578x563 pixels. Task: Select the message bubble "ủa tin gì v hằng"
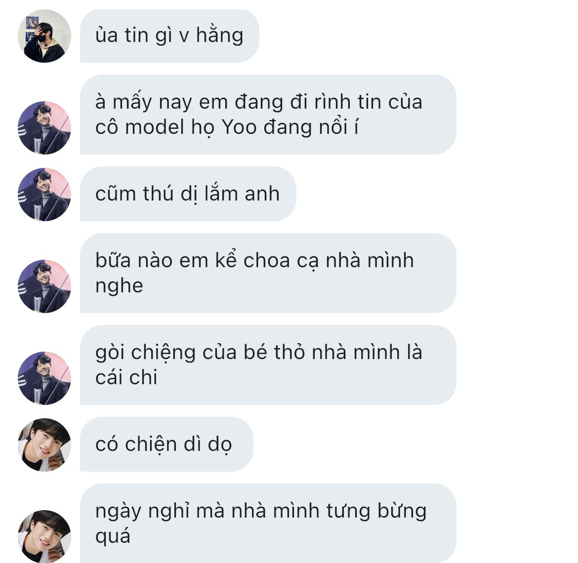169,36
